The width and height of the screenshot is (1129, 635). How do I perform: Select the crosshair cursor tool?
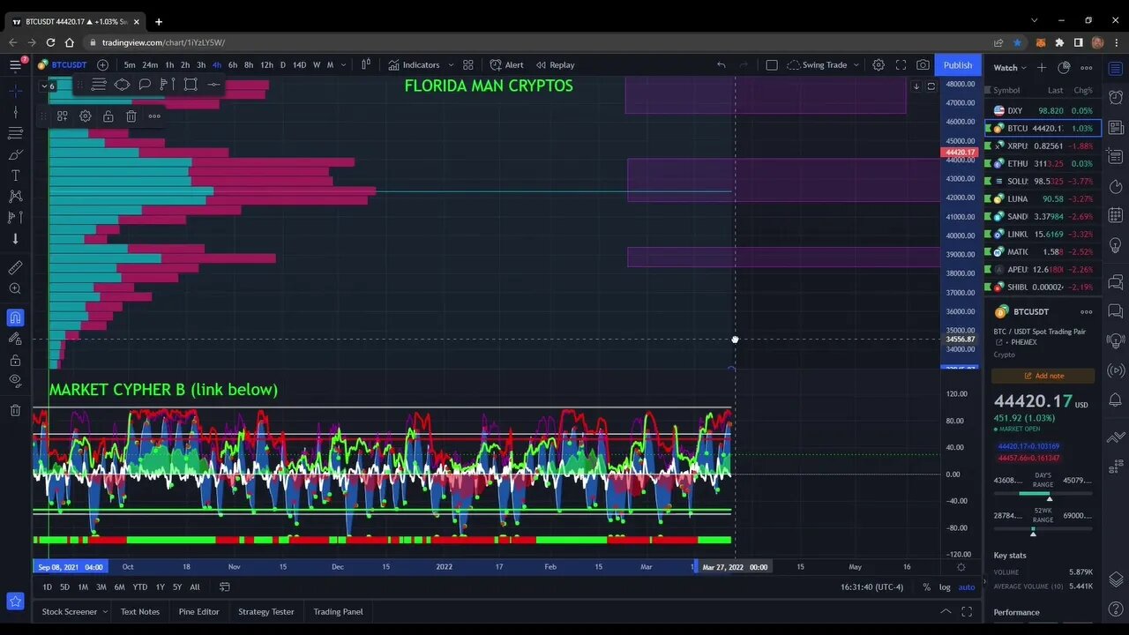point(15,90)
